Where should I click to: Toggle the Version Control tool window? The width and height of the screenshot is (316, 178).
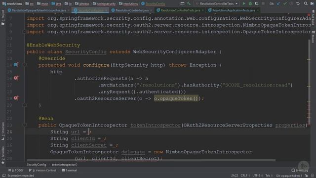42,170
